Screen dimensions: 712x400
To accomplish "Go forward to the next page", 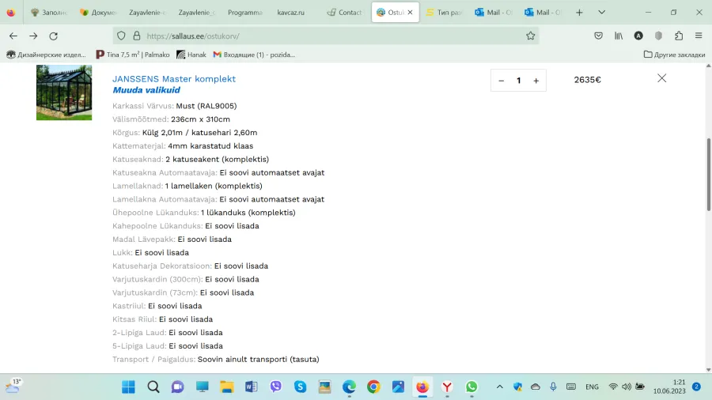I will coord(33,36).
